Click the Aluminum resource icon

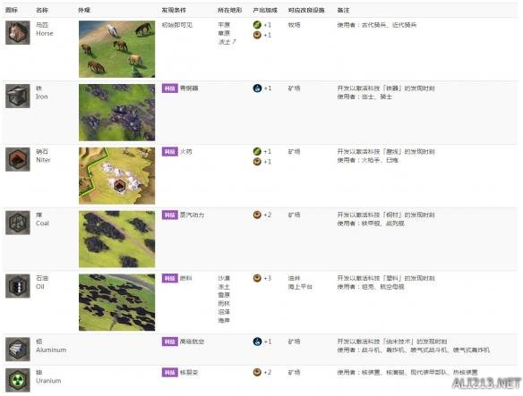[18, 349]
